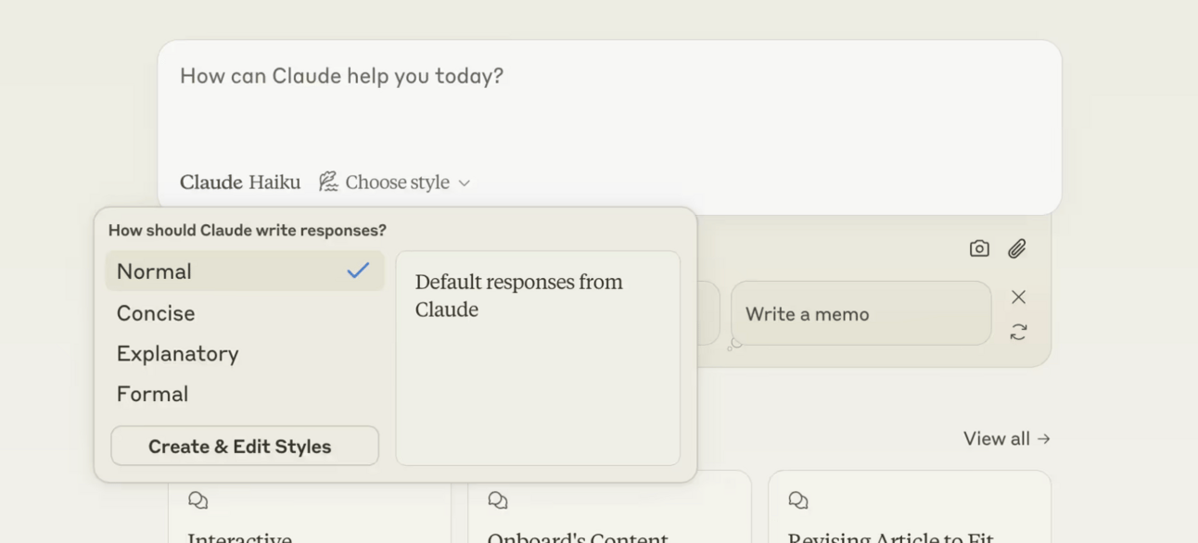Open the Claude Haiku model selector
Viewport: 1198px width, 543px height.
[x=240, y=183]
